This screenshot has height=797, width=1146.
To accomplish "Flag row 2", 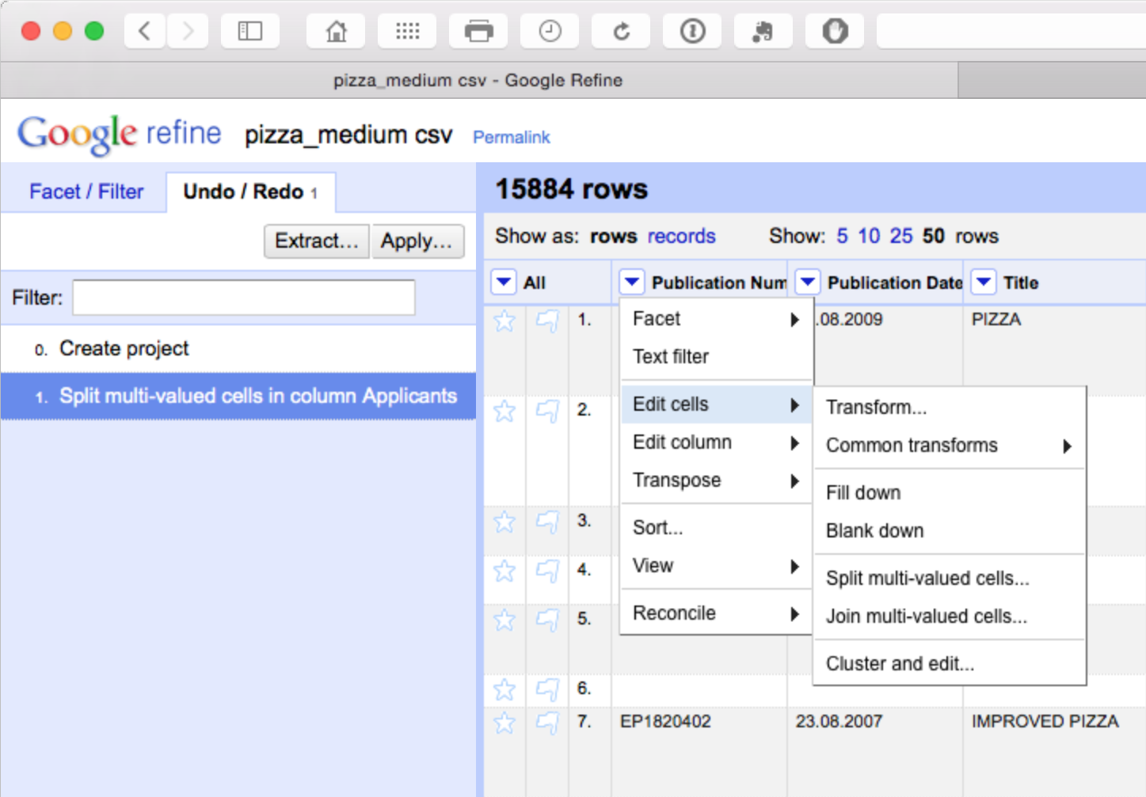I will pos(547,412).
